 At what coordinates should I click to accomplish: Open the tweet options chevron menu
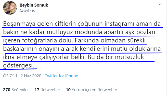(x=160, y=5)
